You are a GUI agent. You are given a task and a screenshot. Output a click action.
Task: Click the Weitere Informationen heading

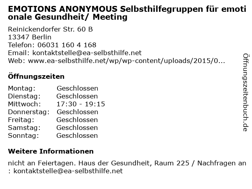click(x=51, y=151)
